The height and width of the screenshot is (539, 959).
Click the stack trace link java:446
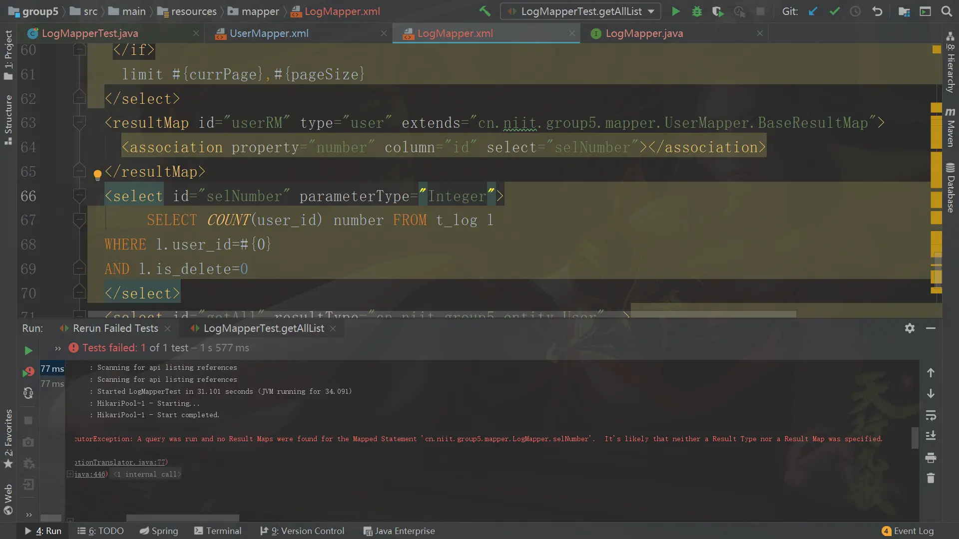click(x=90, y=474)
